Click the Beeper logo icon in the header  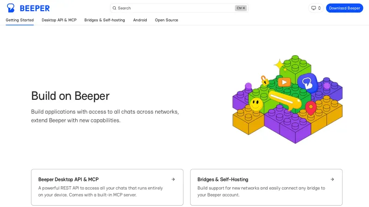tap(11, 8)
